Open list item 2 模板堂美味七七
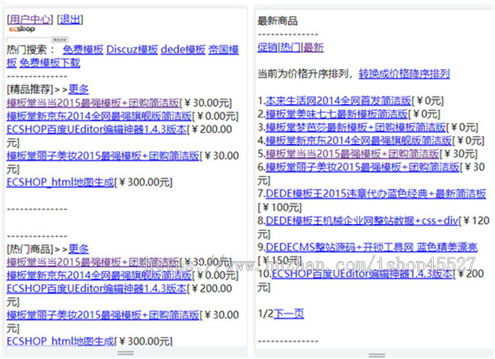The width and height of the screenshot is (495, 359). point(337,114)
